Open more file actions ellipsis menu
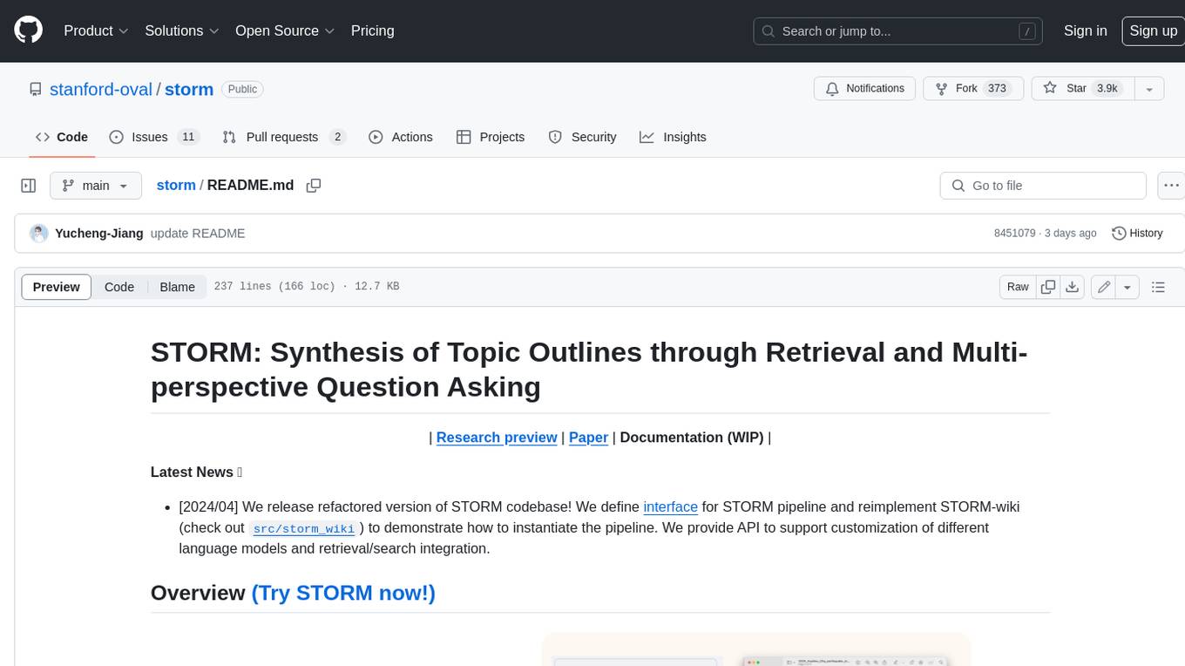This screenshot has width=1185, height=666. pyautogui.click(x=1171, y=186)
